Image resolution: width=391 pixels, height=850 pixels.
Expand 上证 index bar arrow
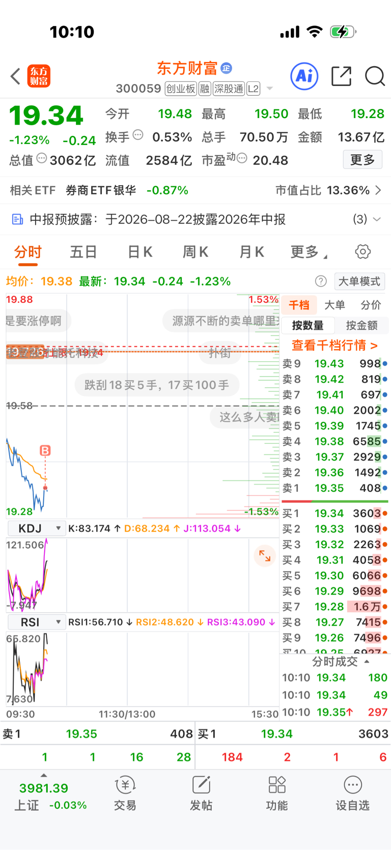44,776
